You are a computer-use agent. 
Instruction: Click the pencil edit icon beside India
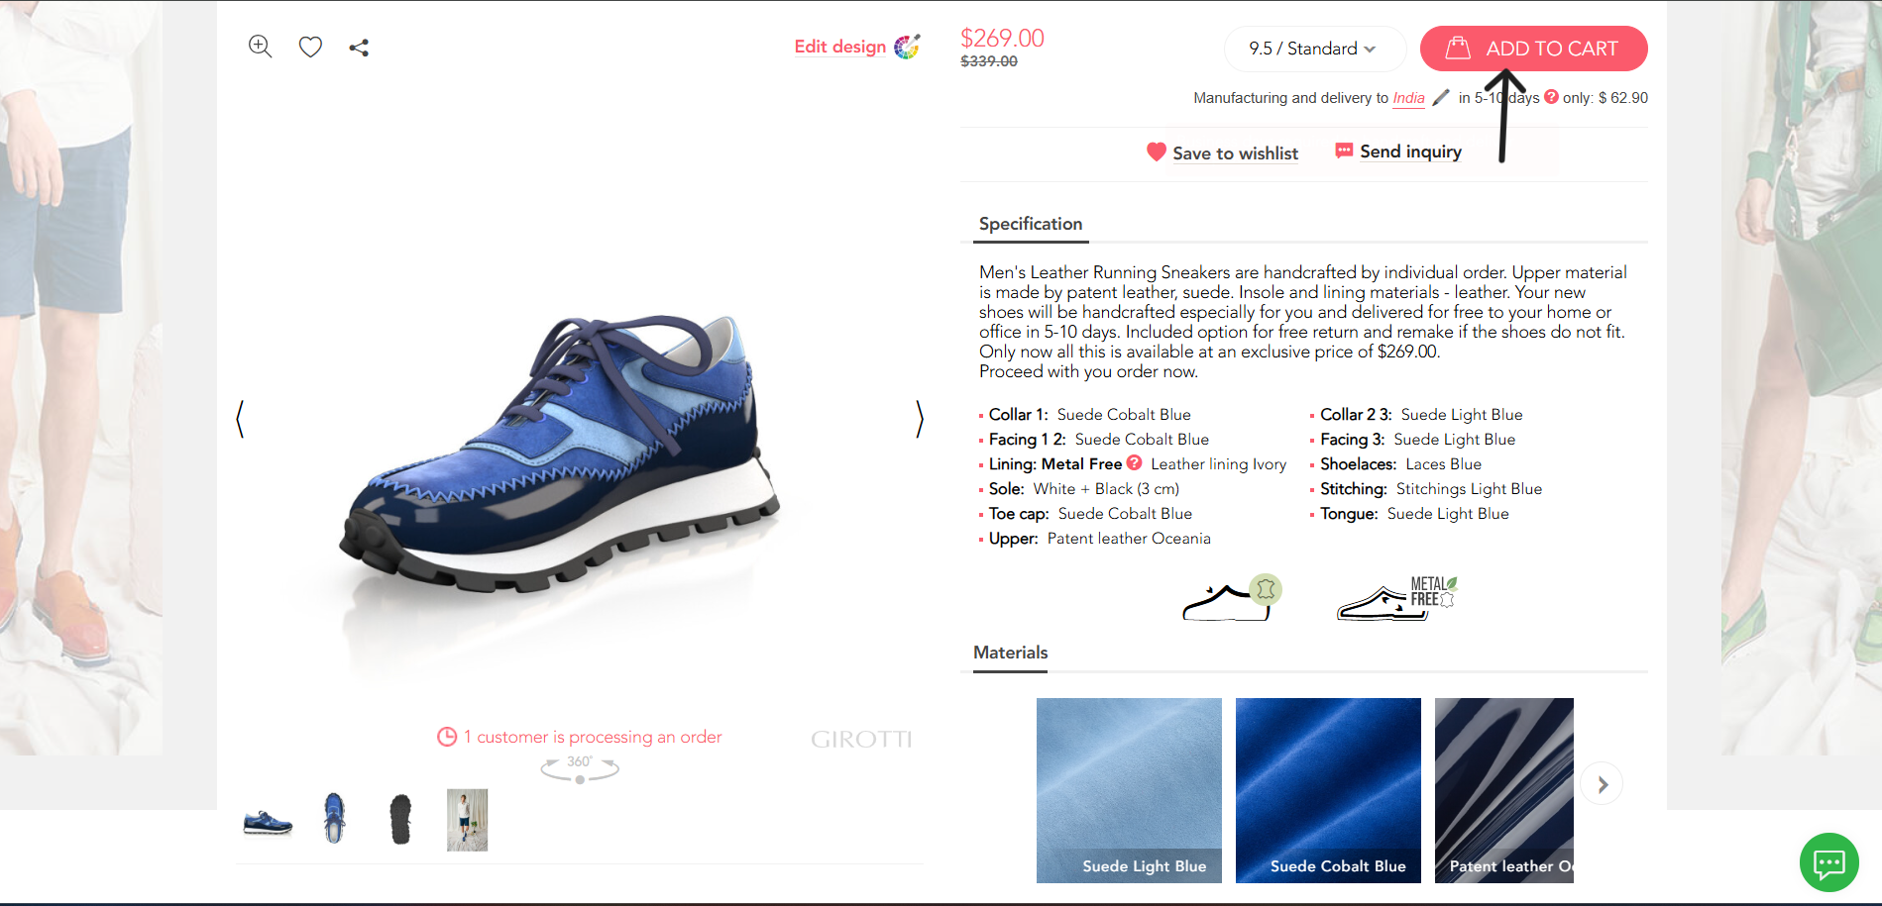(1441, 97)
